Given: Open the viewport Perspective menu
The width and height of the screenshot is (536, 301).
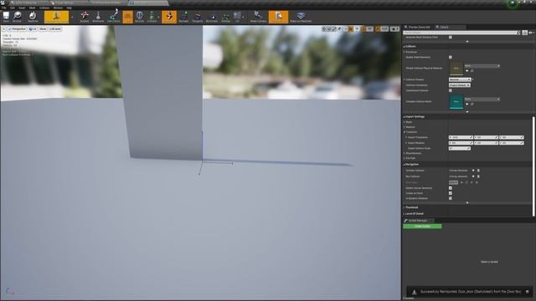Looking at the screenshot, I should pyautogui.click(x=17, y=29).
